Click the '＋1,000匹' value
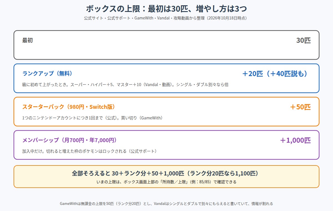The width and height of the screenshot is (333, 211). (295, 140)
